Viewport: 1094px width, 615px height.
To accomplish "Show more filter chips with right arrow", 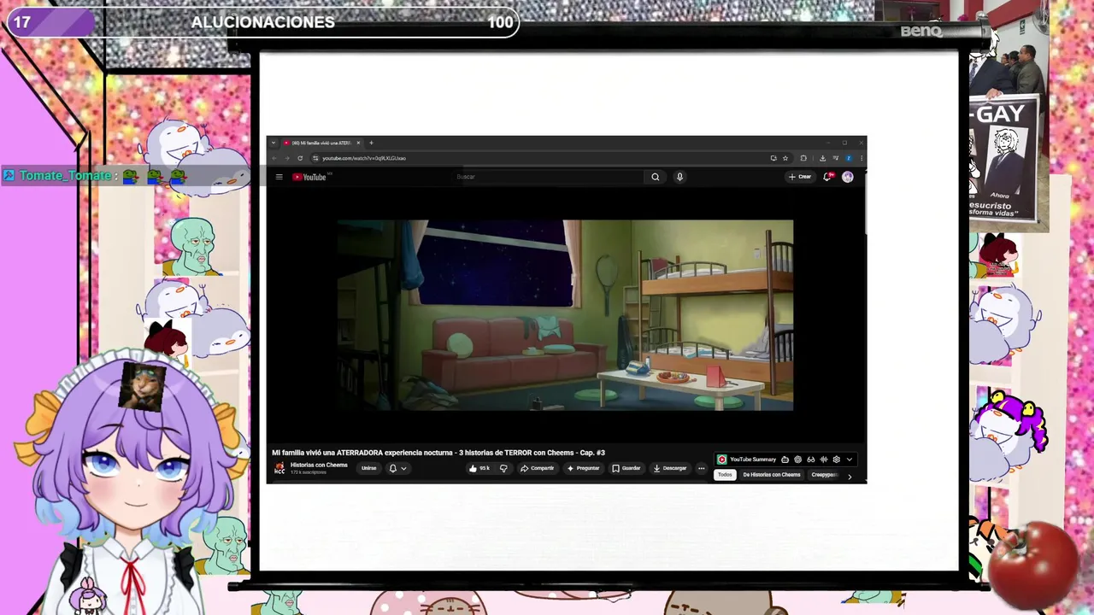I will 850,477.
